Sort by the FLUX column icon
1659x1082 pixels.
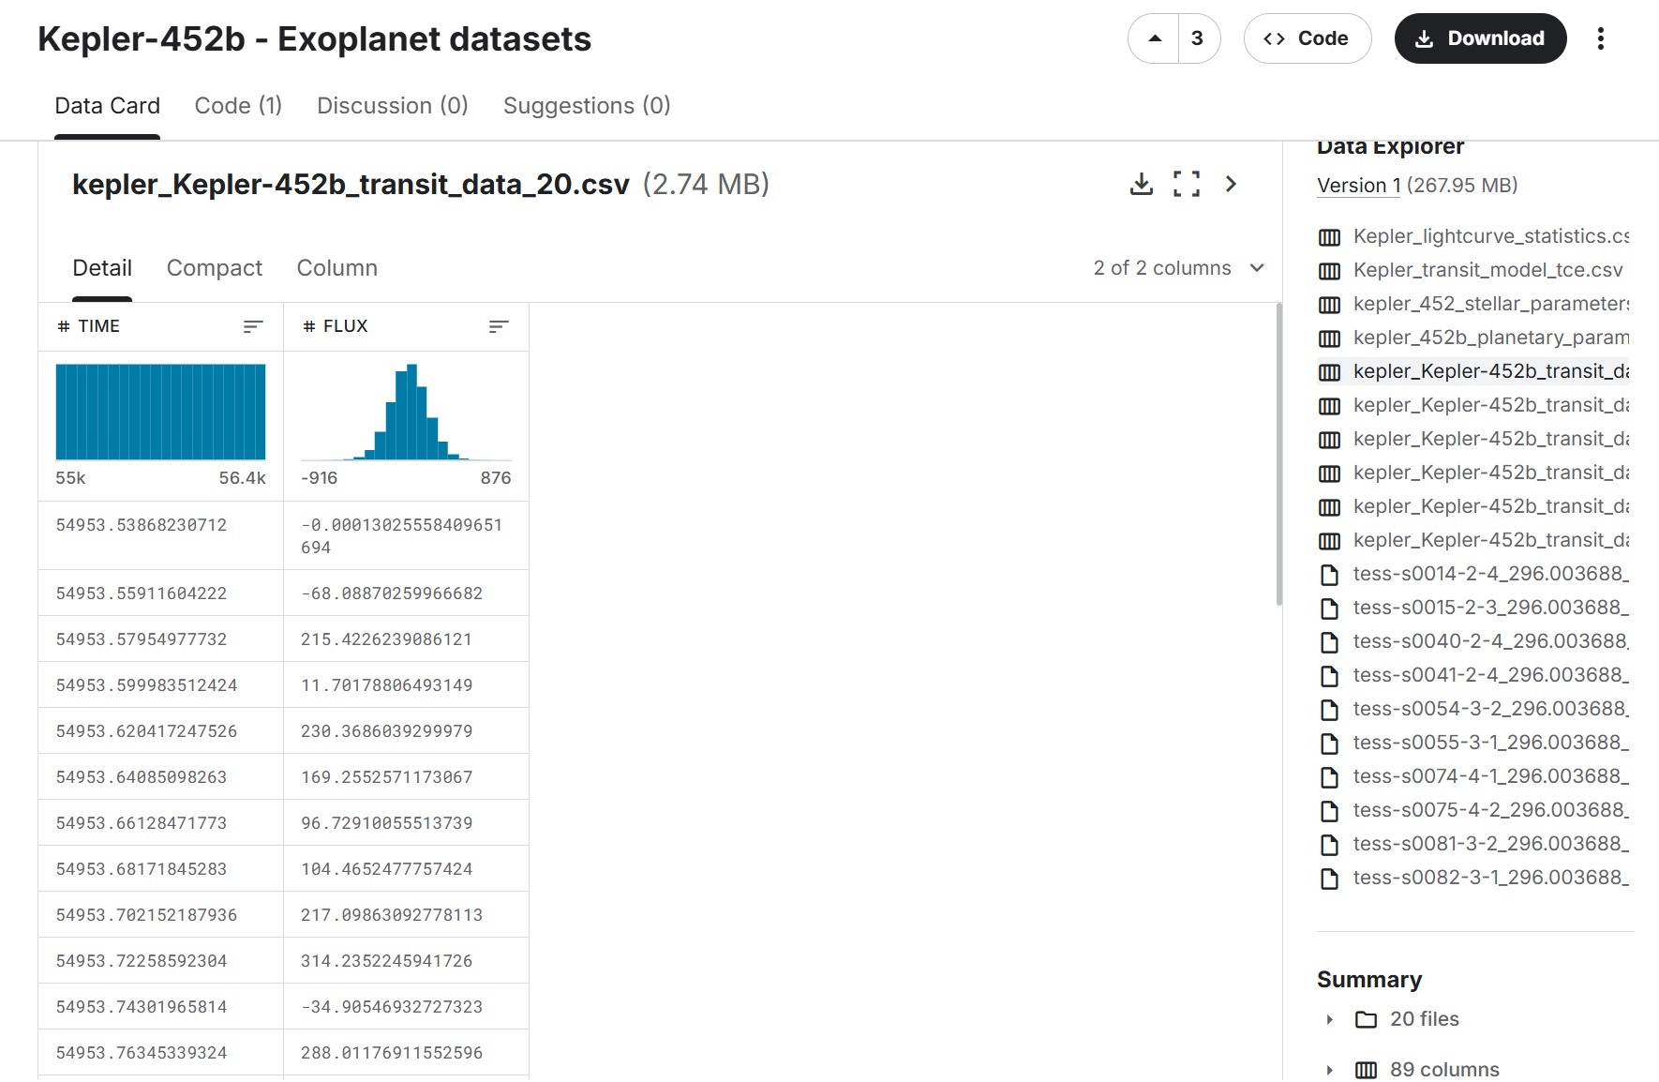pyautogui.click(x=499, y=326)
